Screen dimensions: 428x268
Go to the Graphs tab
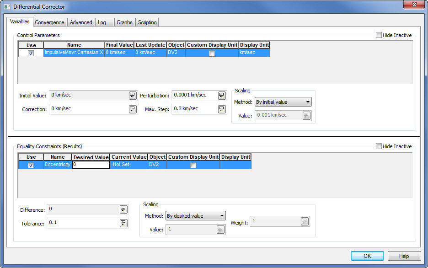(x=124, y=22)
